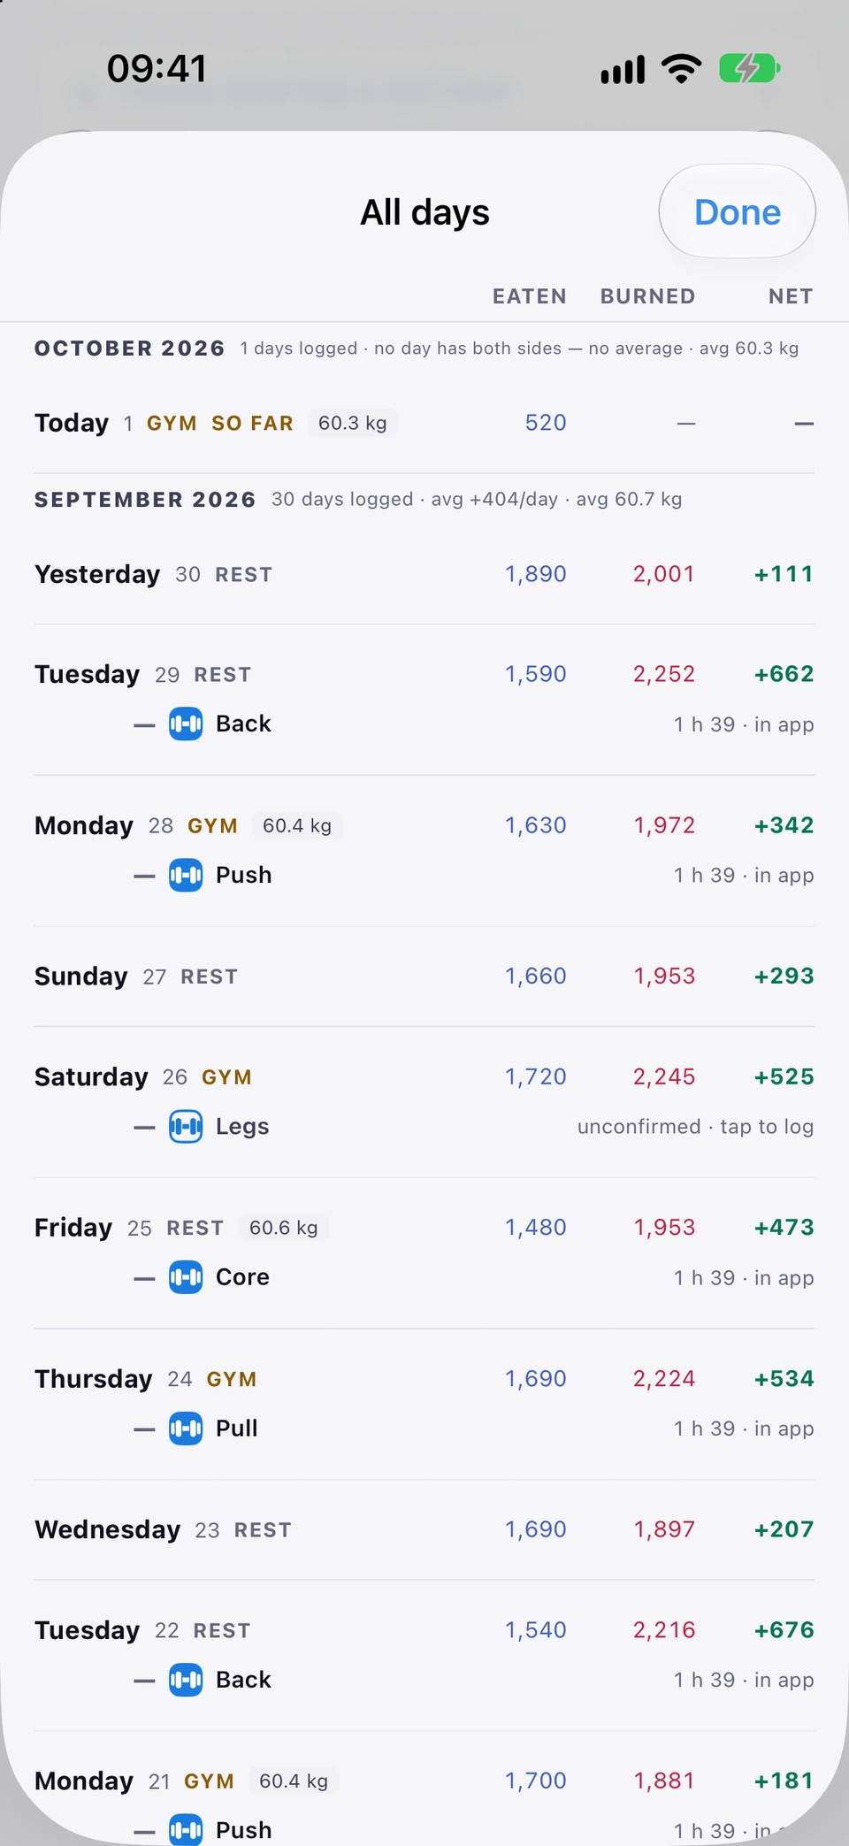The image size is (849, 1846).
Task: Select the 60.3 kg weight badge on Today
Action: coord(353,423)
